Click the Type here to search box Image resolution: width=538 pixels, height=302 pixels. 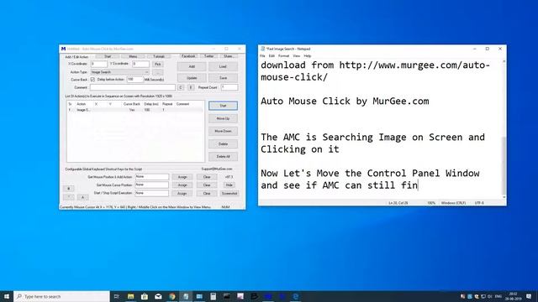pos(61,296)
